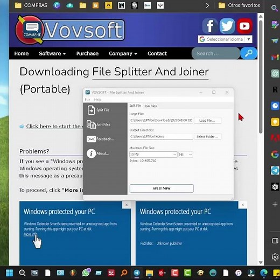
Task: Open File Explorer from the taskbar
Action: click(149, 273)
